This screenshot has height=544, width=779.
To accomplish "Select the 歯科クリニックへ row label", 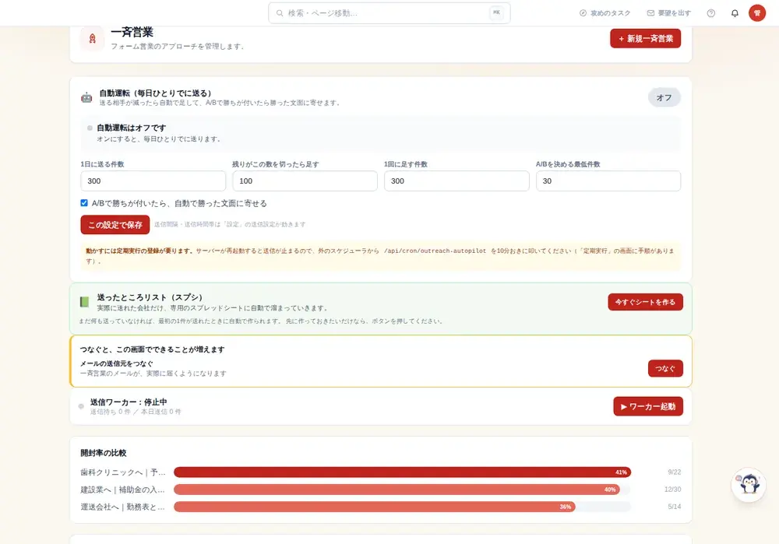I will [x=123, y=472].
